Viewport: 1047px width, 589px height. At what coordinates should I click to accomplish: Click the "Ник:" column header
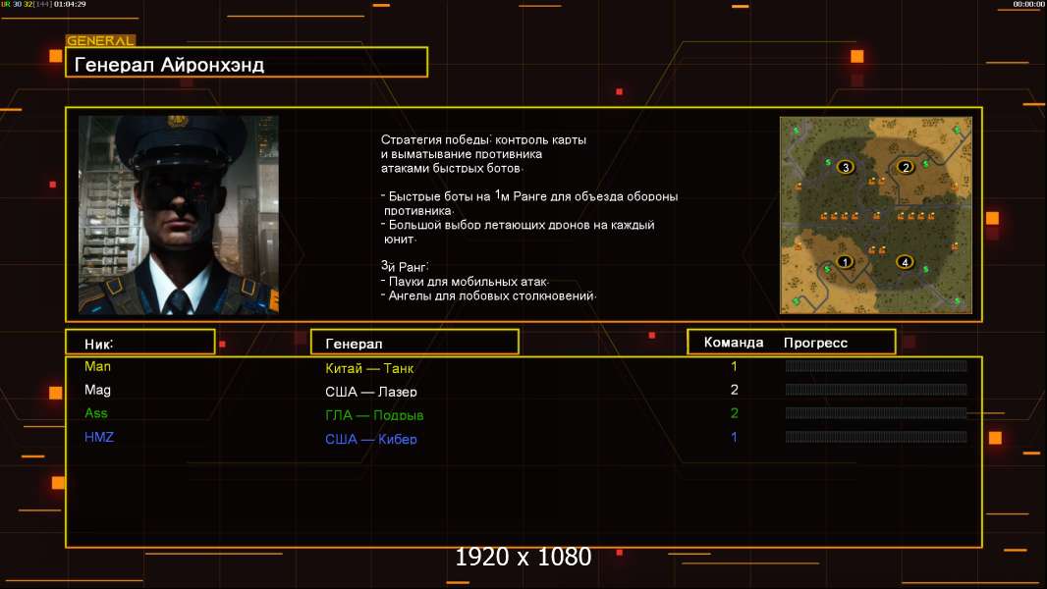point(140,343)
